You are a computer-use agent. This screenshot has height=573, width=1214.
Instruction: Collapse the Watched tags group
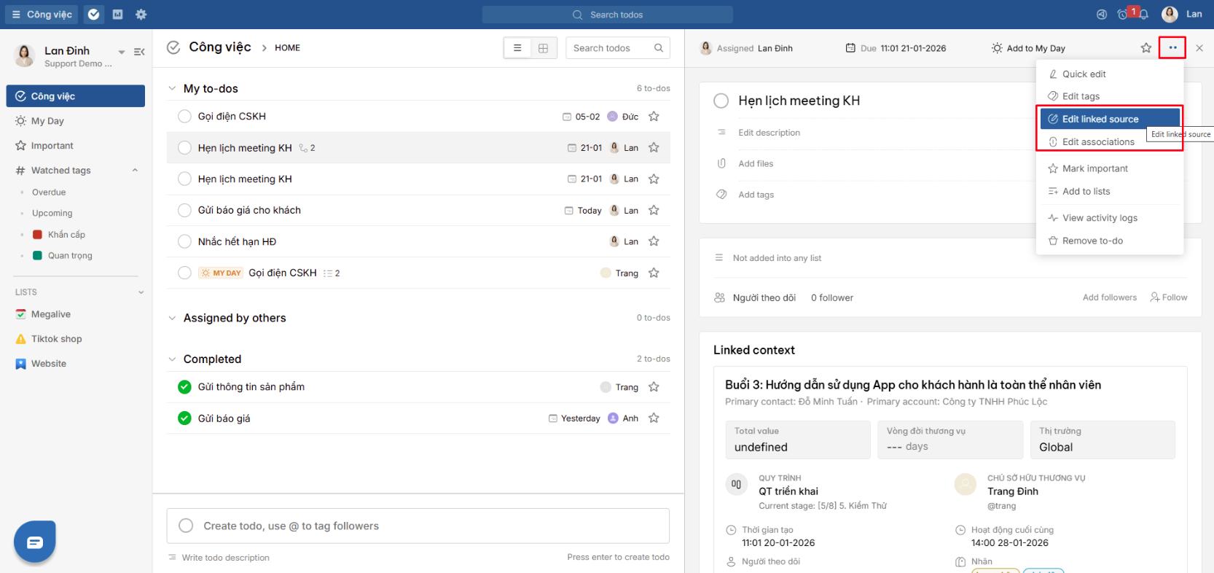[135, 171]
